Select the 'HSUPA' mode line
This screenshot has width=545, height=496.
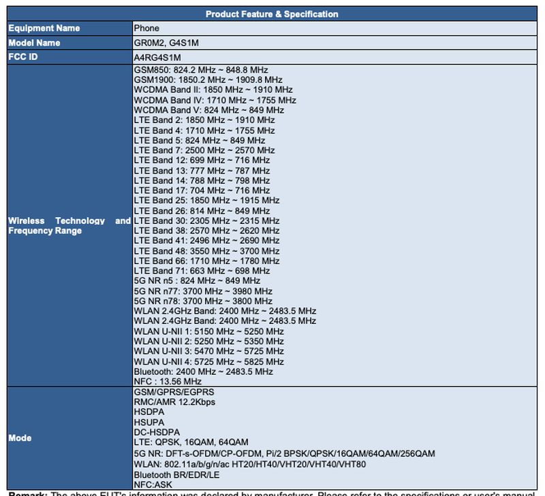(x=149, y=423)
